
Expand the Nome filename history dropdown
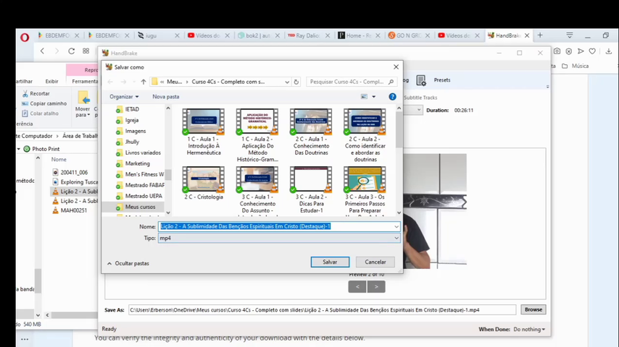396,226
